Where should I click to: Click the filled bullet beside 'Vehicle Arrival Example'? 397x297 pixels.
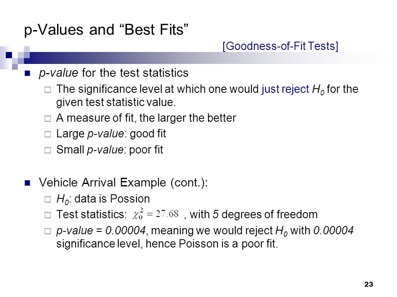(x=27, y=183)
